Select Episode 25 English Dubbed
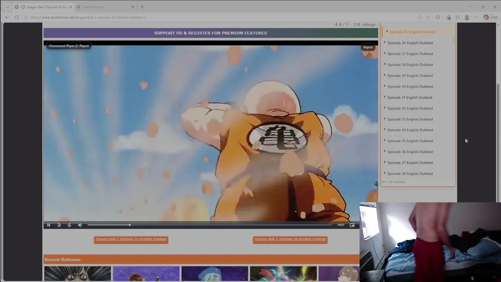This screenshot has width=501, height=282. 412,32
